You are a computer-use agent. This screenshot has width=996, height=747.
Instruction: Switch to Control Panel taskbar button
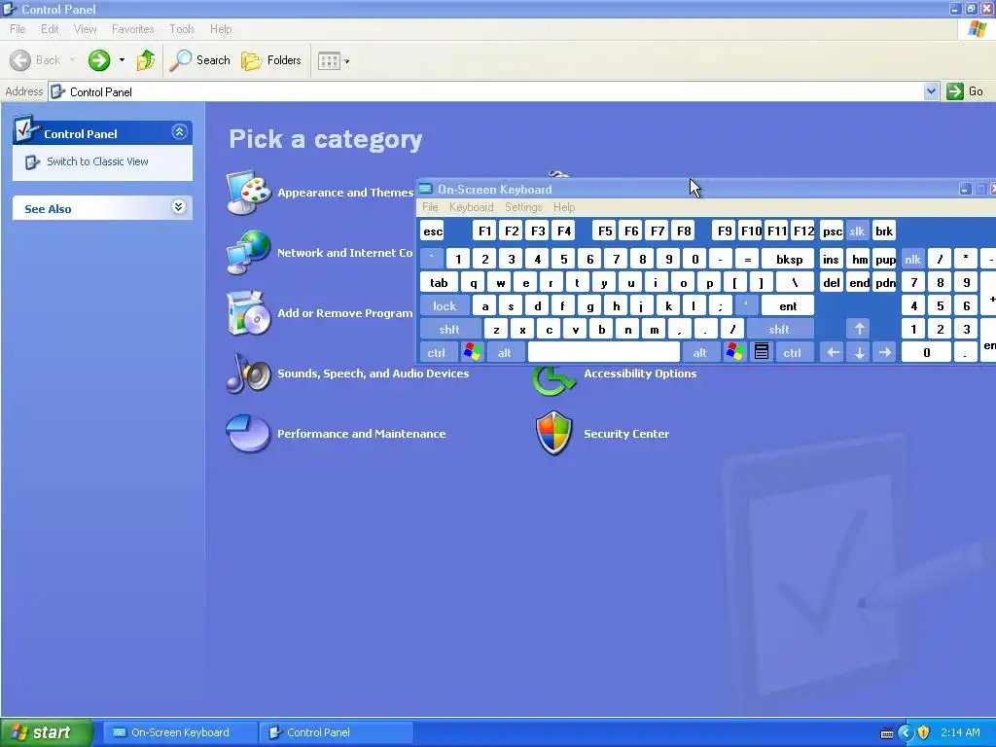click(x=336, y=732)
